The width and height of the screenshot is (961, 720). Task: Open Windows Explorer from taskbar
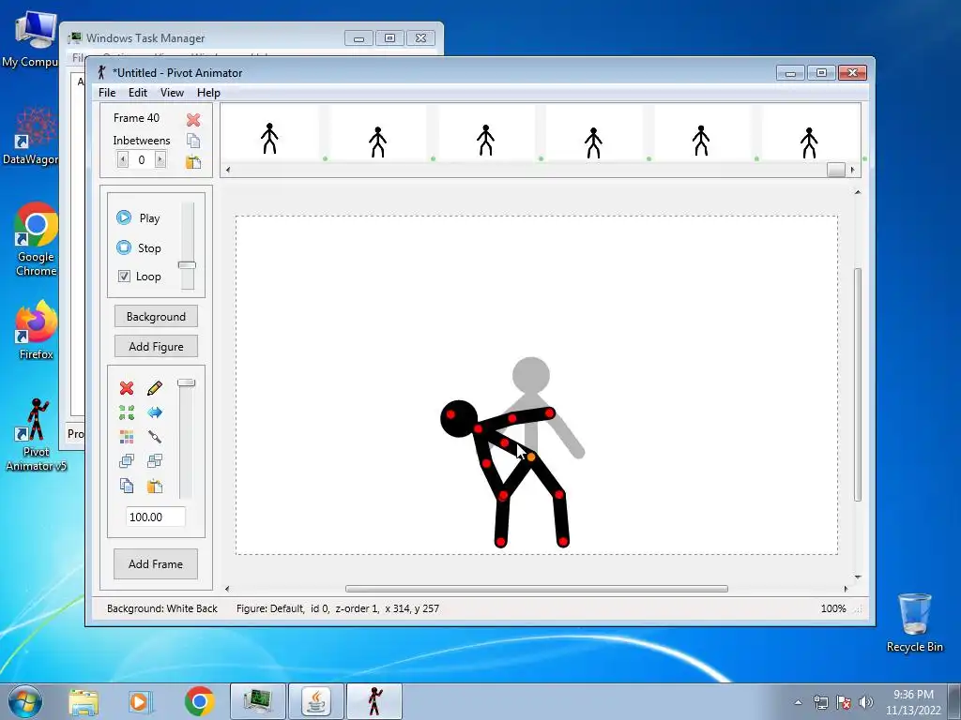84,701
